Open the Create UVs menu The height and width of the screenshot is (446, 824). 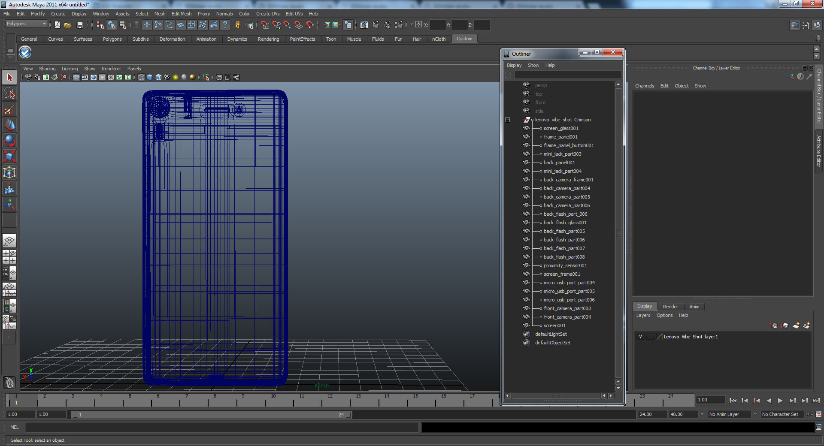coord(268,14)
